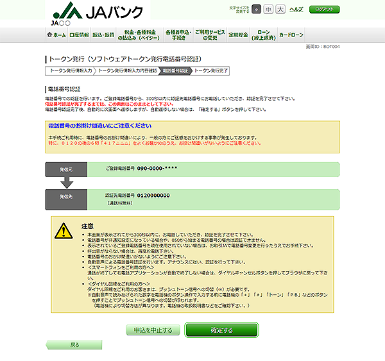Viewport: 385px width, 361px height.
Task: Open the 振込・振替 menu
Action: coord(103,35)
